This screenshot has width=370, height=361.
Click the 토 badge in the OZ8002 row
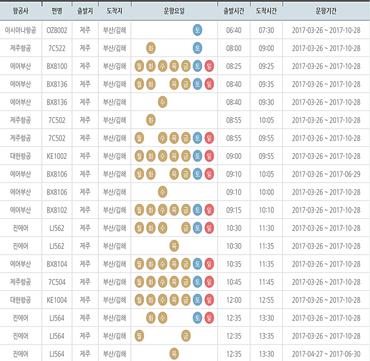pos(198,30)
